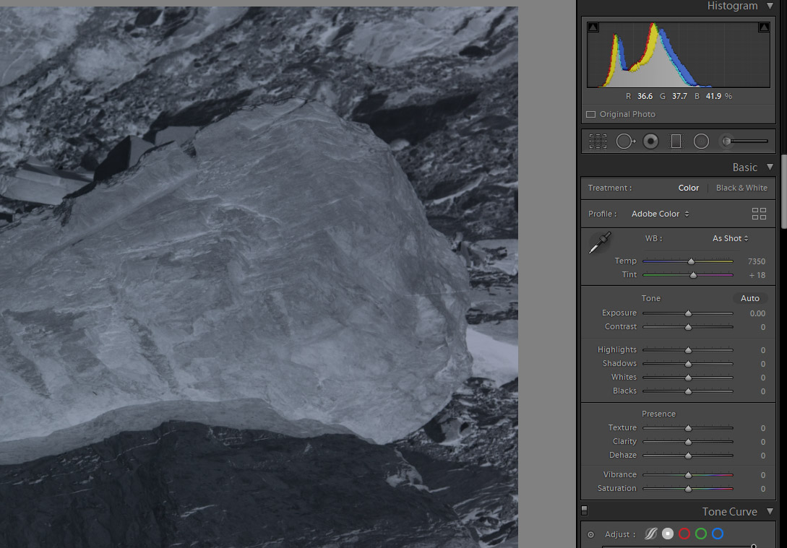787x548 pixels.
Task: Select the Crop Overlay tool
Action: point(598,142)
